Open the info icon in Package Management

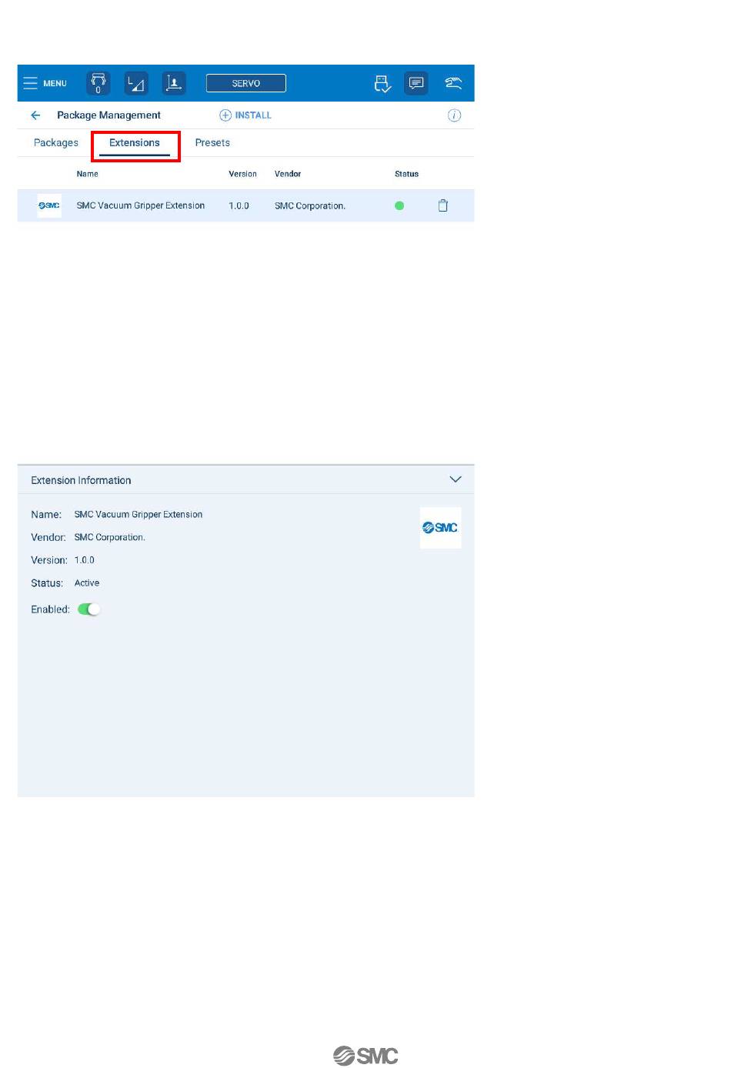tap(455, 115)
